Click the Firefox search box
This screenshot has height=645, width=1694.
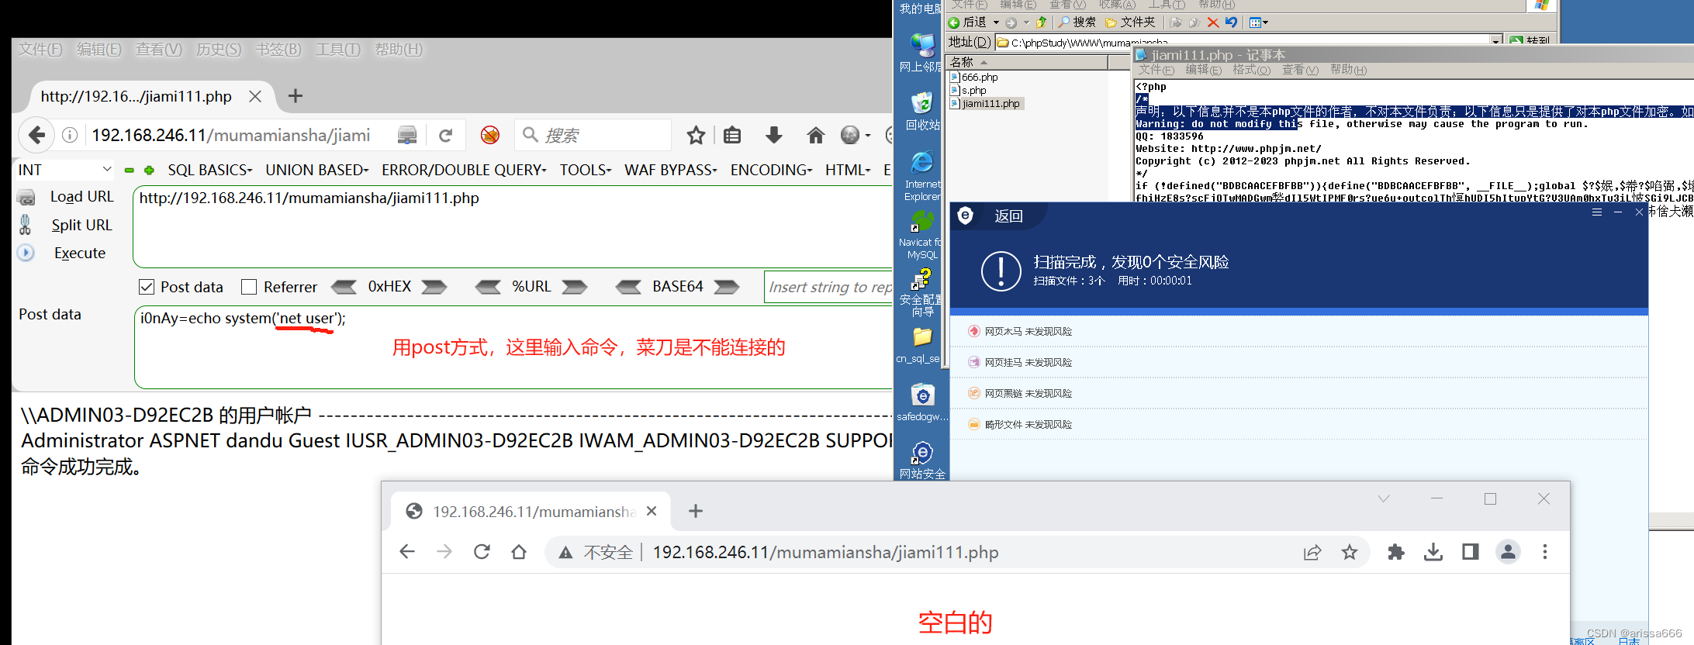(x=593, y=135)
